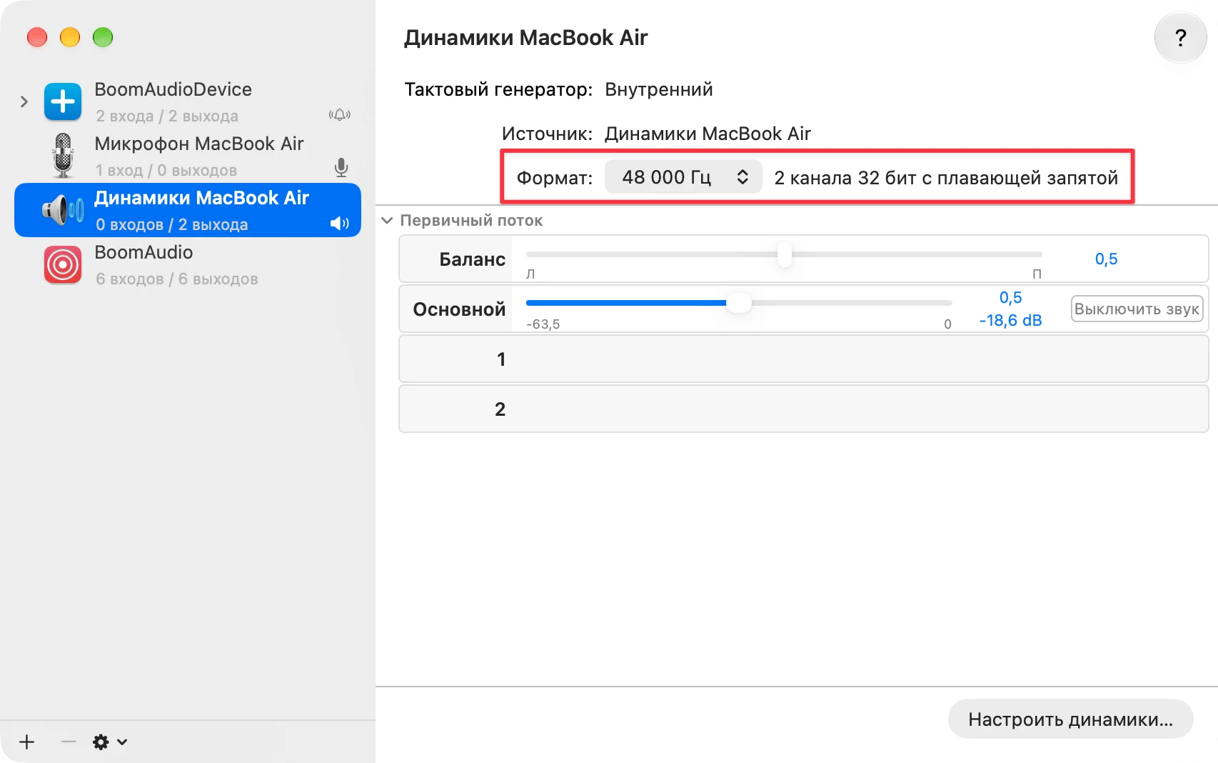Click the red BoomAudio app icon
The width and height of the screenshot is (1218, 763).
63,264
